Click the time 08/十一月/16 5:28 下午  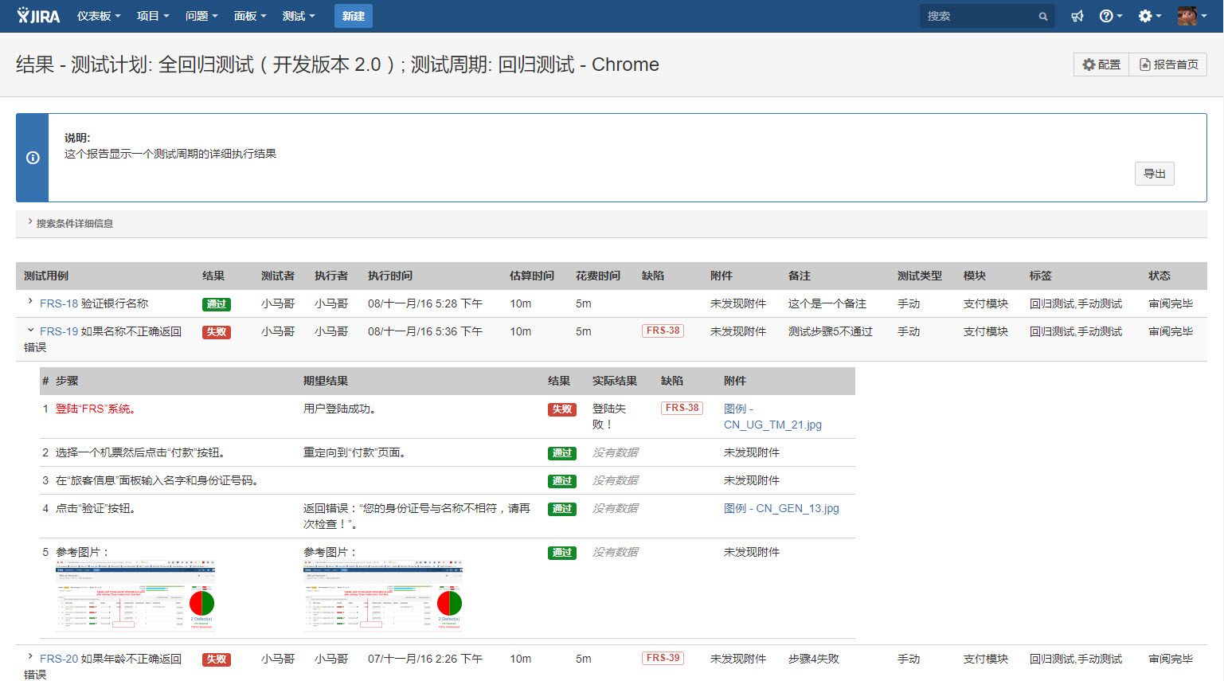(x=425, y=303)
